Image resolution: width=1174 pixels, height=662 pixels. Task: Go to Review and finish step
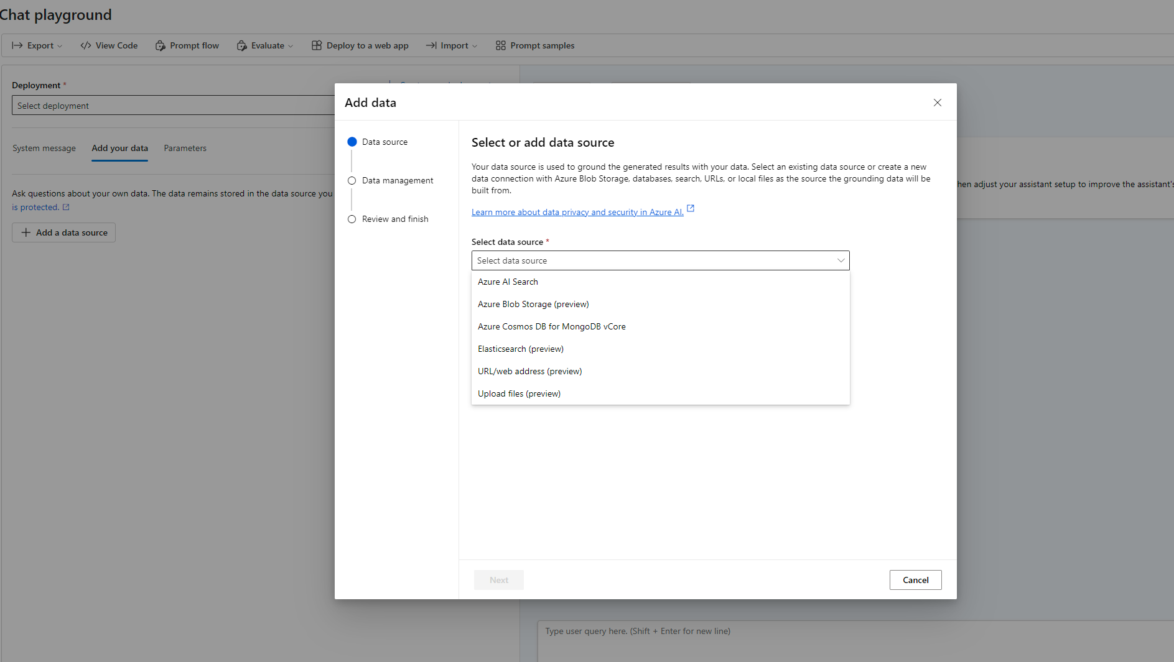click(x=388, y=219)
